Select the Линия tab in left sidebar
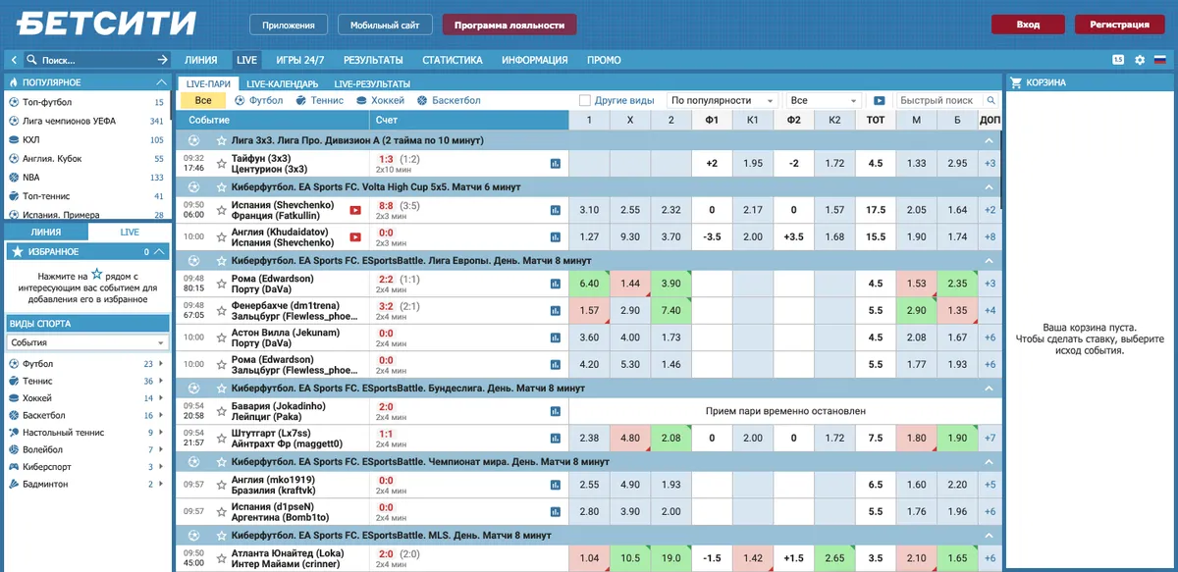This screenshot has width=1178, height=572. pyautogui.click(x=46, y=232)
